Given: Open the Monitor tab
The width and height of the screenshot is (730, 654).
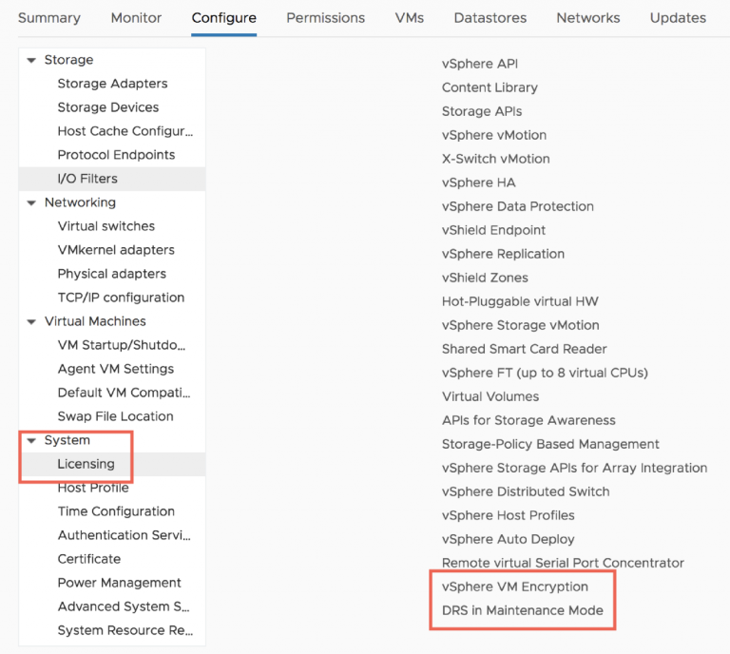Looking at the screenshot, I should (x=136, y=18).
